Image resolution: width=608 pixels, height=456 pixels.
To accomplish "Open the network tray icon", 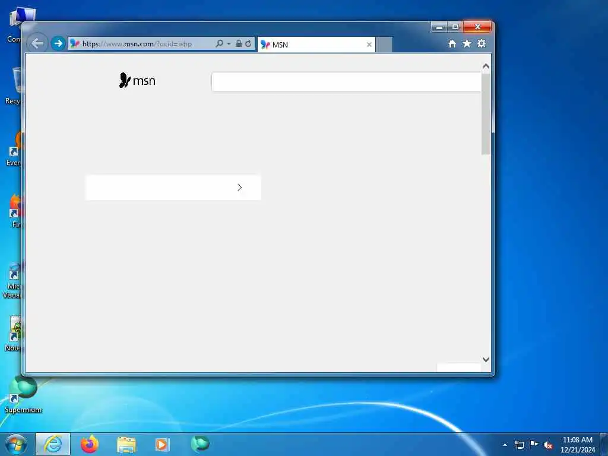I will click(519, 445).
